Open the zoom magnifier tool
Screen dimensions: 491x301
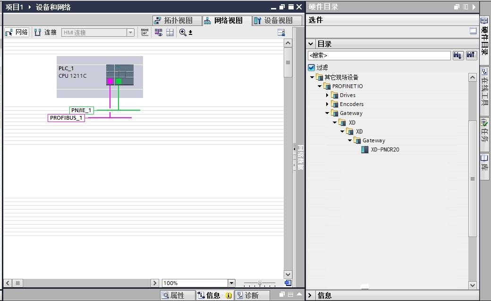pyautogui.click(x=183, y=32)
